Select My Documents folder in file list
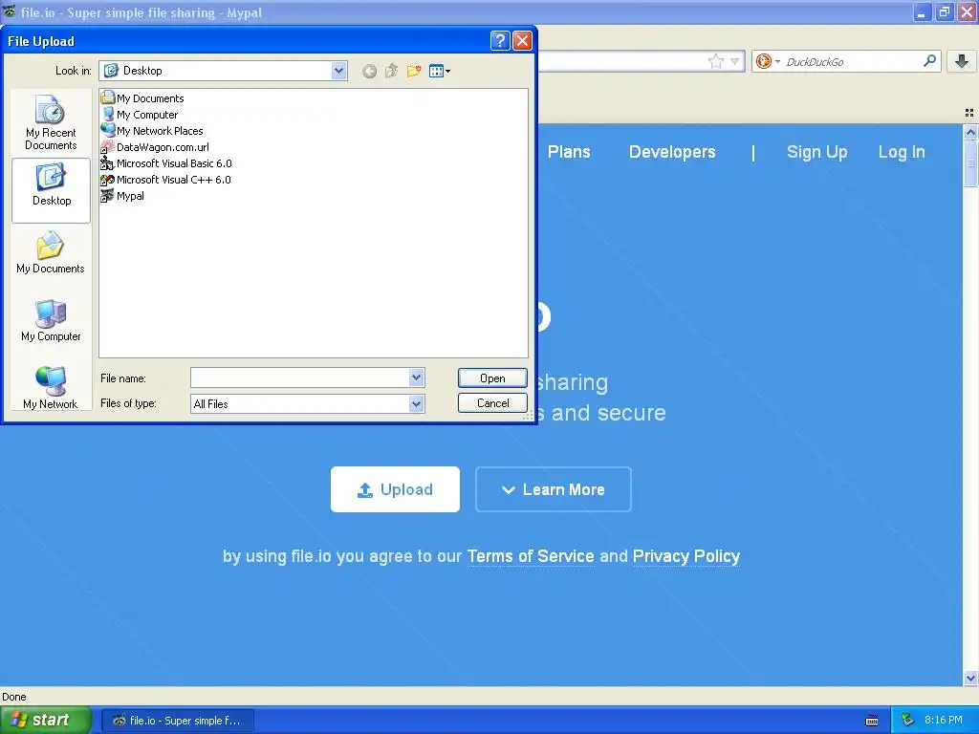 coord(142,98)
